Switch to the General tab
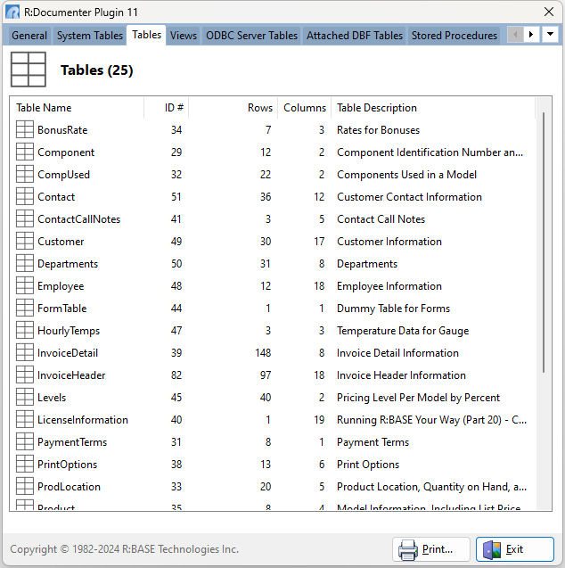Screen dimensions: 565x568 tap(29, 36)
